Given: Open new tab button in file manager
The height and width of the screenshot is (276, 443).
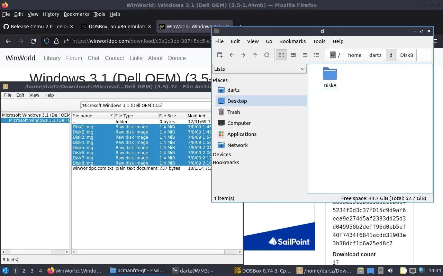Looking at the screenshot, I should 220,55.
